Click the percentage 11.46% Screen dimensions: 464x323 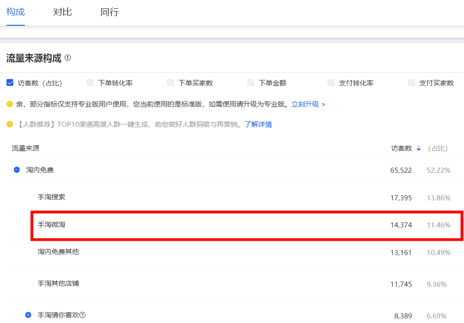(439, 225)
